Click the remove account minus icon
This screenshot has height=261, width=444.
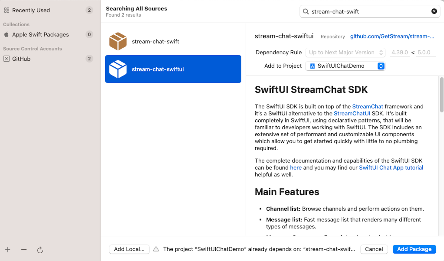24,250
